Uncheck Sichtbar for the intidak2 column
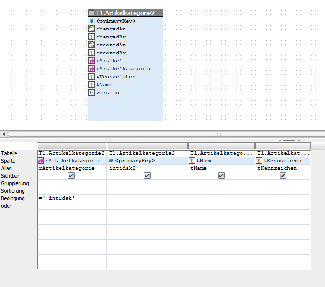Screen dimensions: 325x287 point(147,175)
